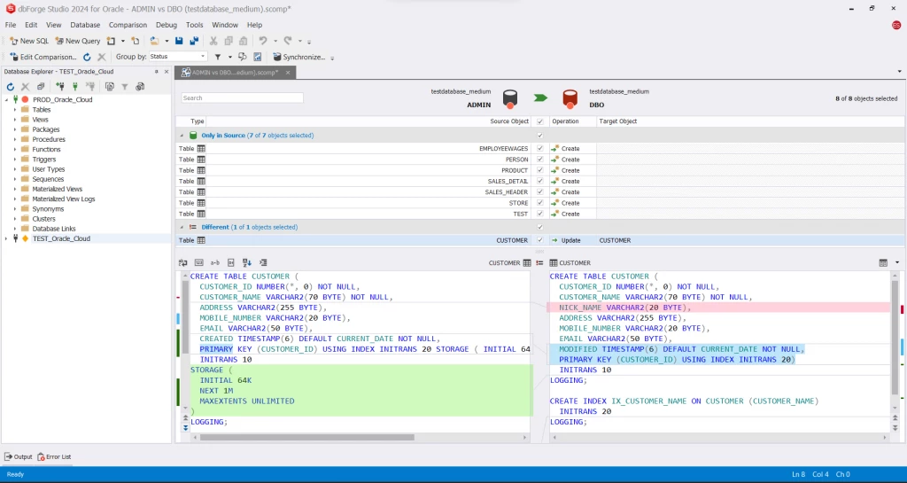Viewport: 907px width, 483px height.
Task: Uncheck the PERSON table checkbox
Action: point(540,160)
